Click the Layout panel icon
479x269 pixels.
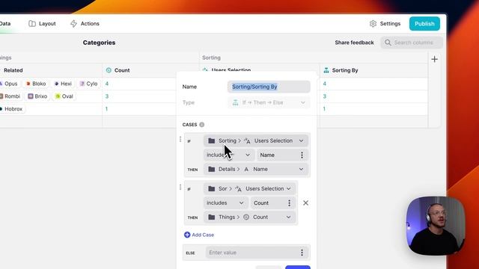(x=32, y=23)
